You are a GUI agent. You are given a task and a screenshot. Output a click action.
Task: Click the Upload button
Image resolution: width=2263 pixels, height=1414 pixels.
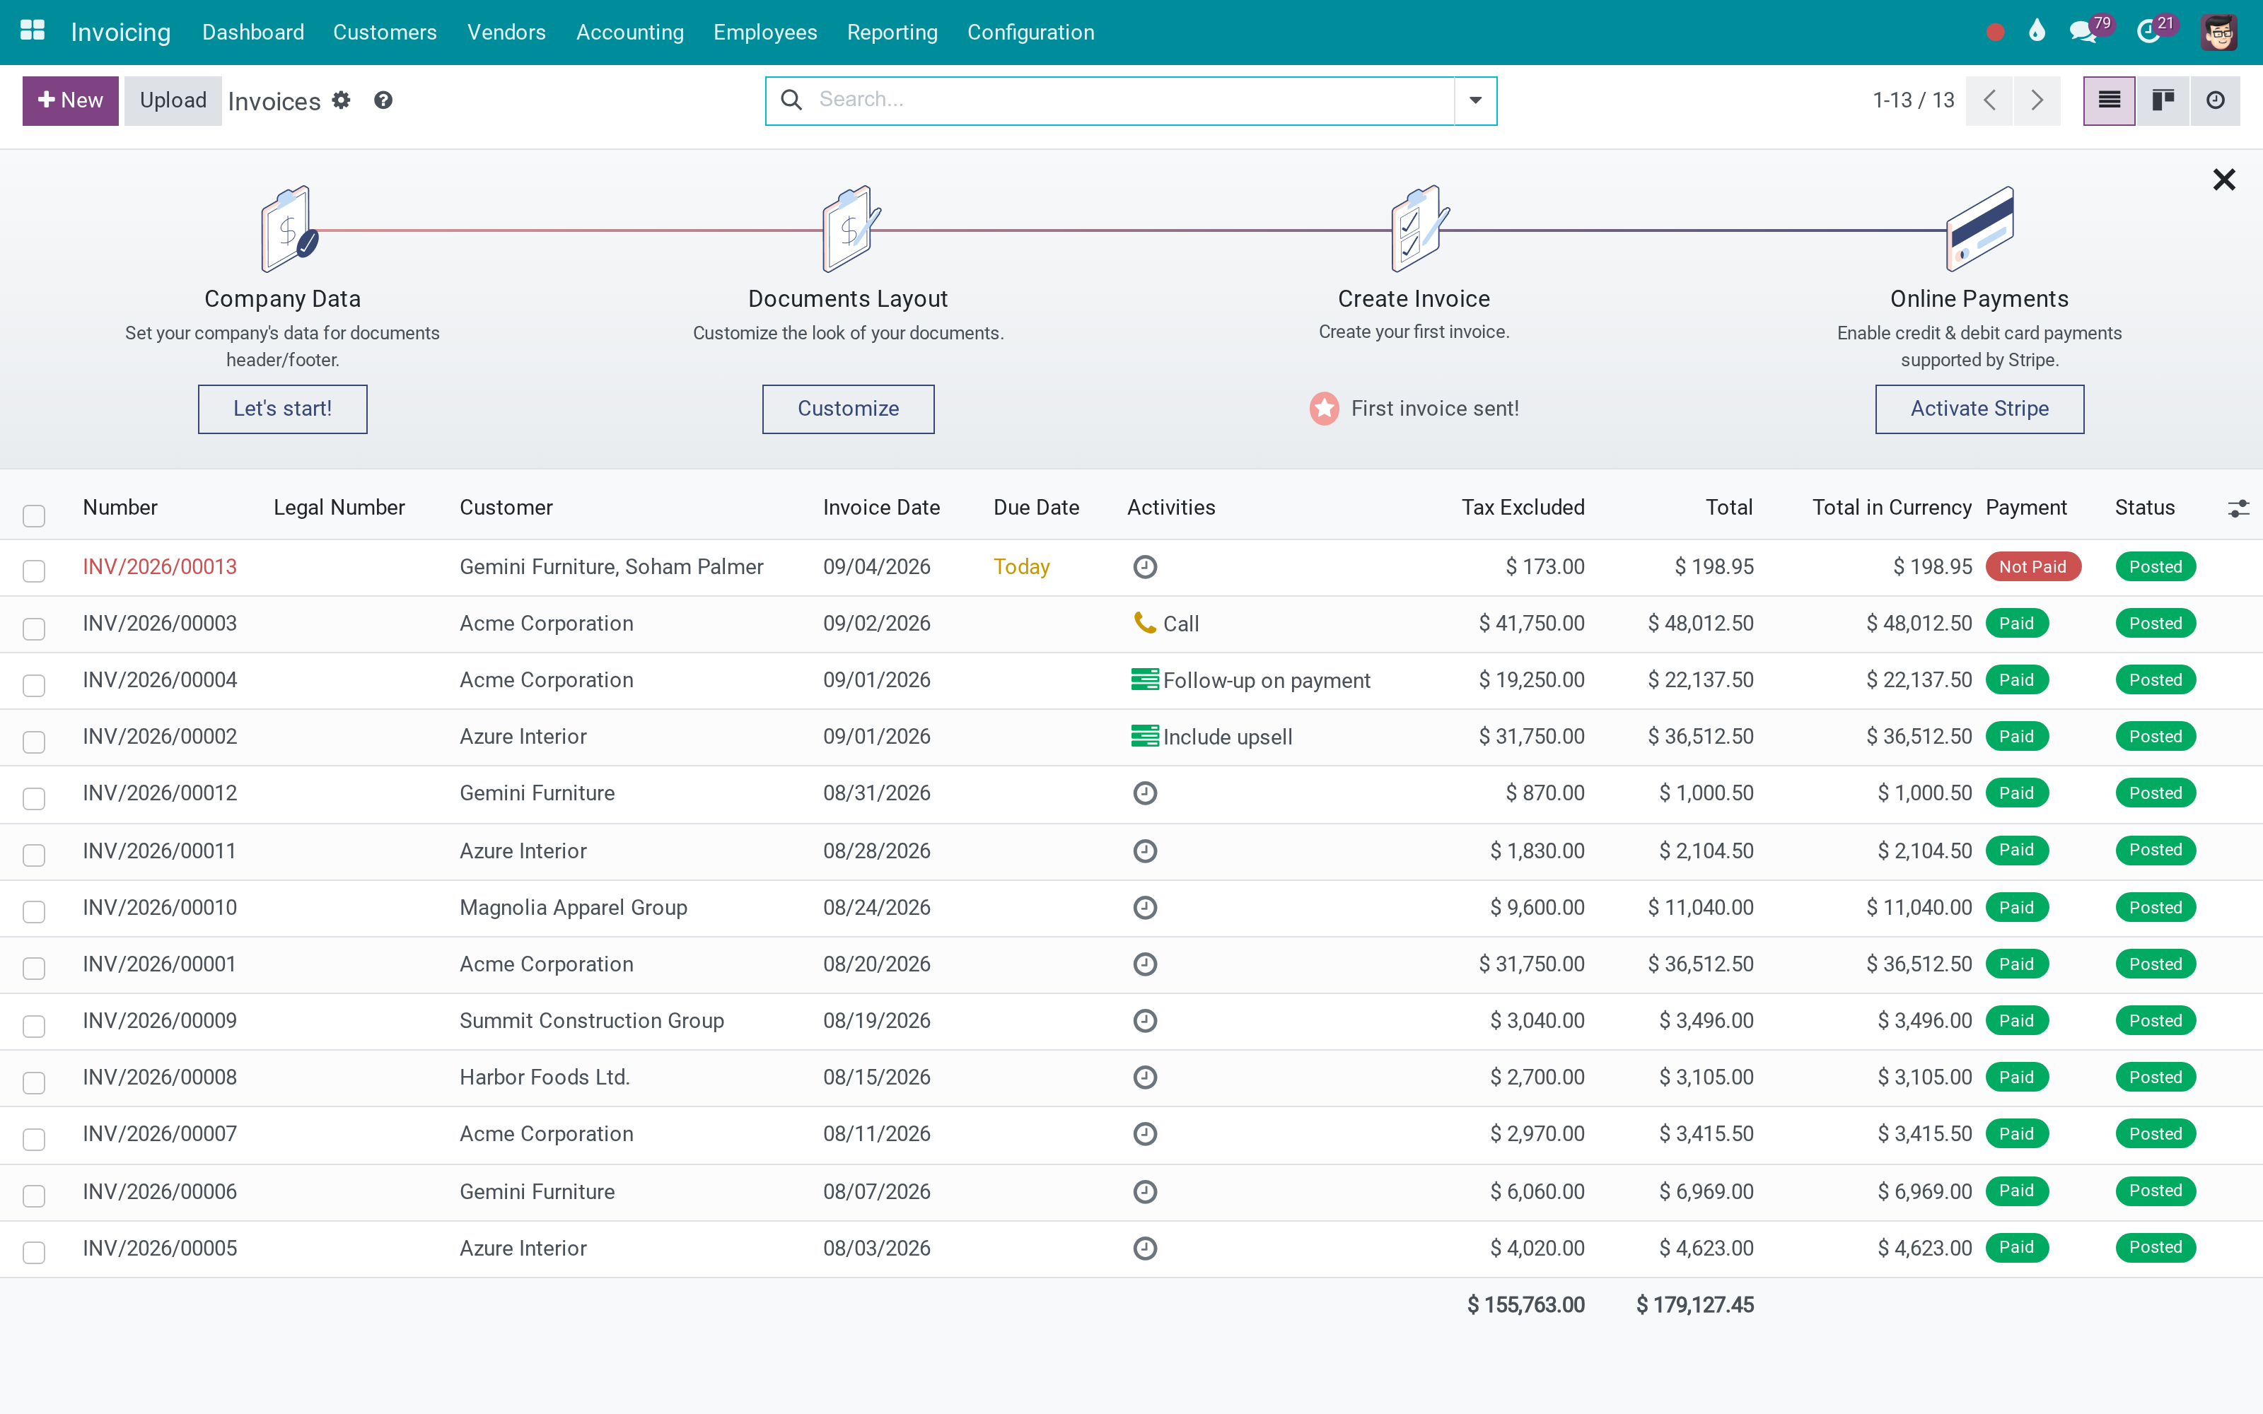(173, 100)
